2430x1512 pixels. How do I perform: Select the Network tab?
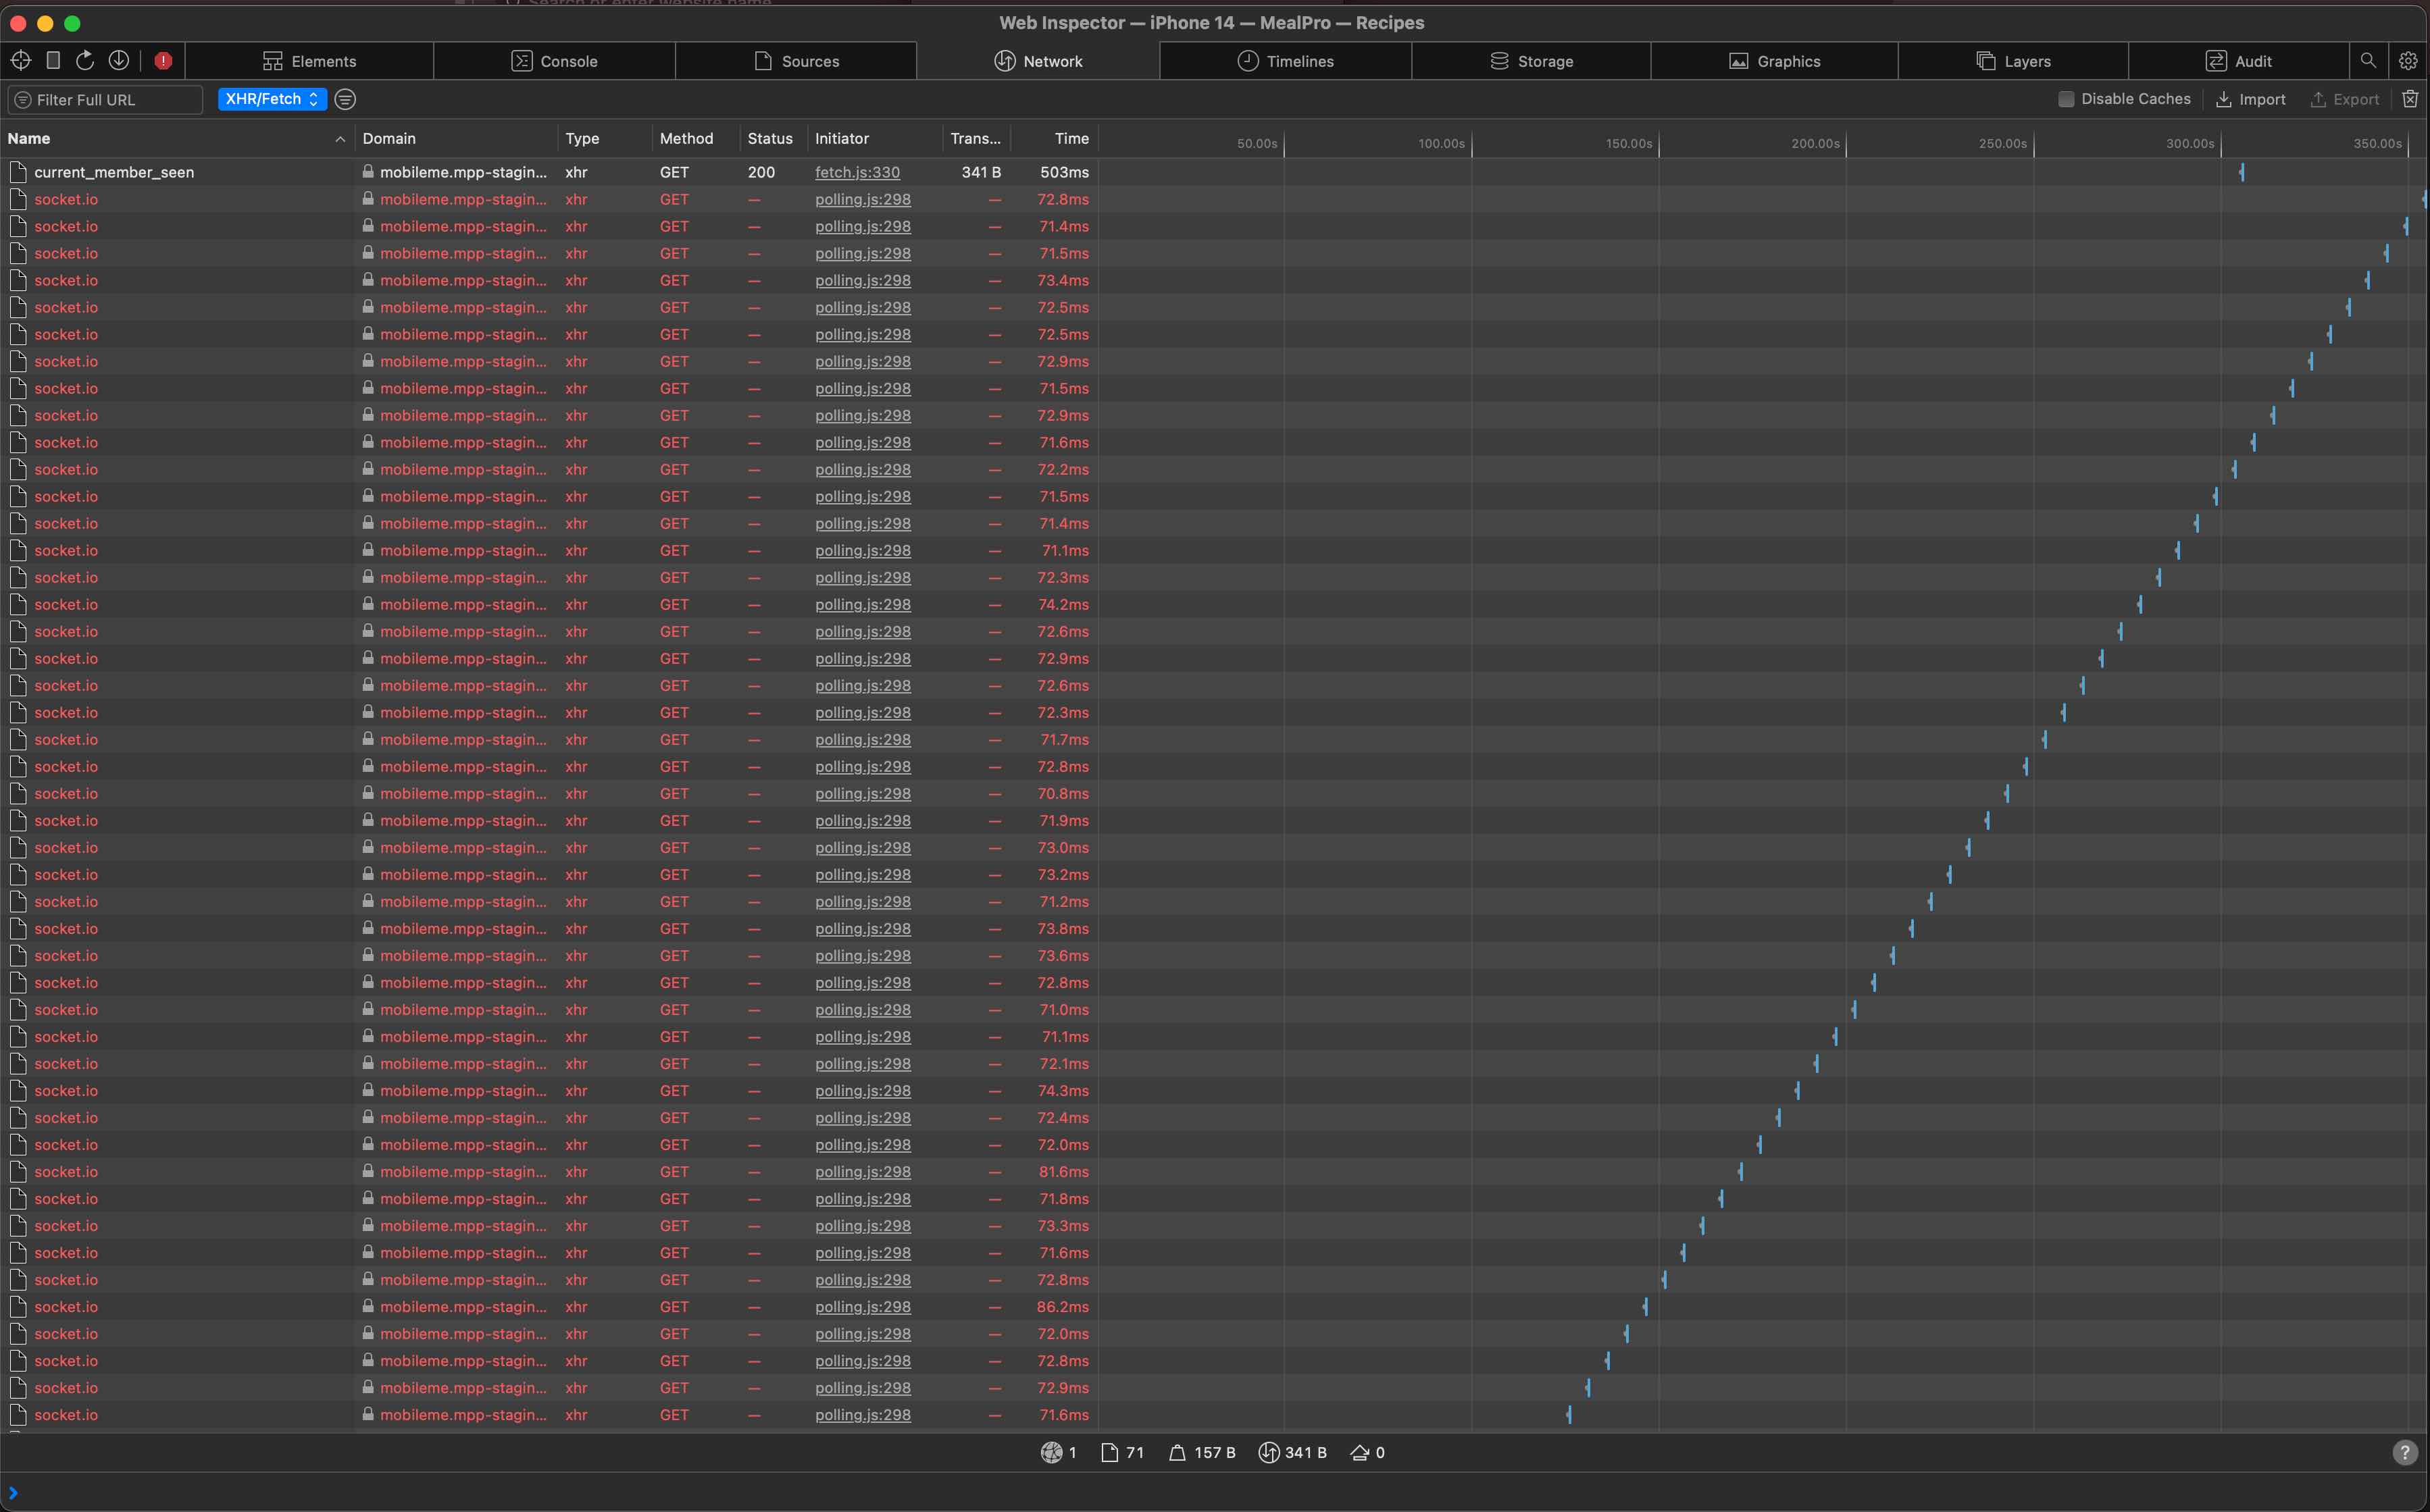[1038, 61]
